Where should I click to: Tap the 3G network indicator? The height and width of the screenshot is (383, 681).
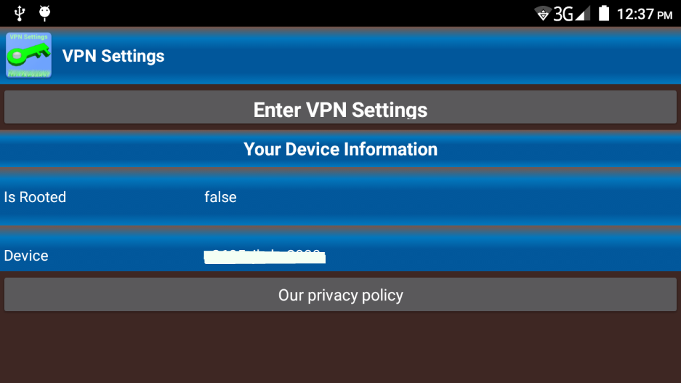[x=563, y=14]
